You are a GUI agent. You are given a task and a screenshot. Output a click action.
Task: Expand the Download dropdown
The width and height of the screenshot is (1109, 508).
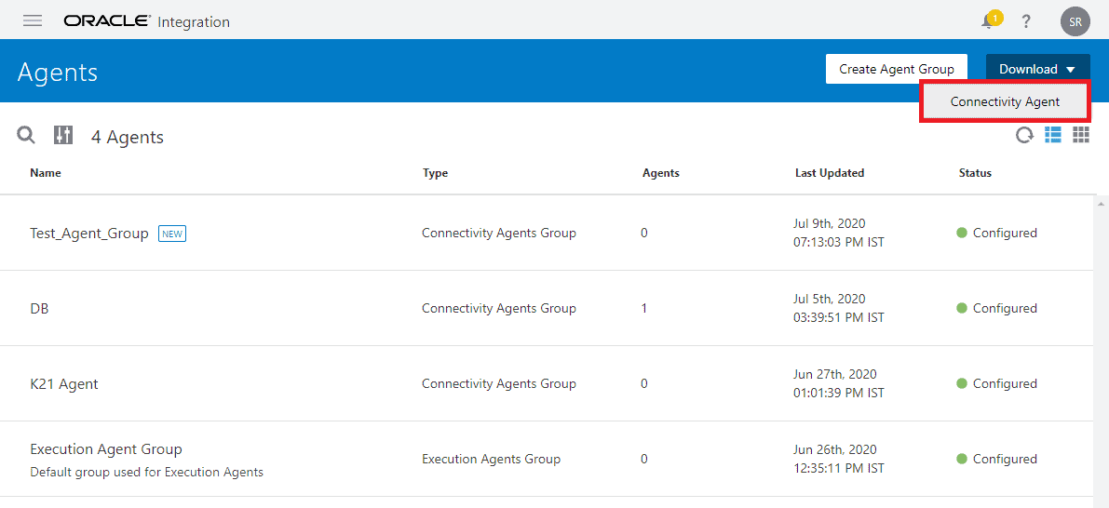coord(1037,69)
